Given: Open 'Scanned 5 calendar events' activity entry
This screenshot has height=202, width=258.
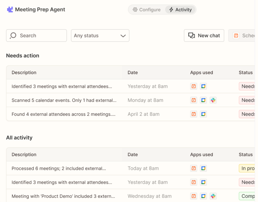Looking at the screenshot, I should point(64,100).
